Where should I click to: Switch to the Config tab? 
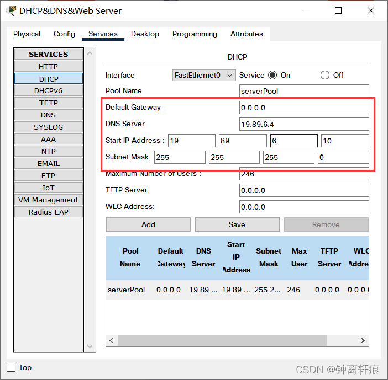point(64,34)
